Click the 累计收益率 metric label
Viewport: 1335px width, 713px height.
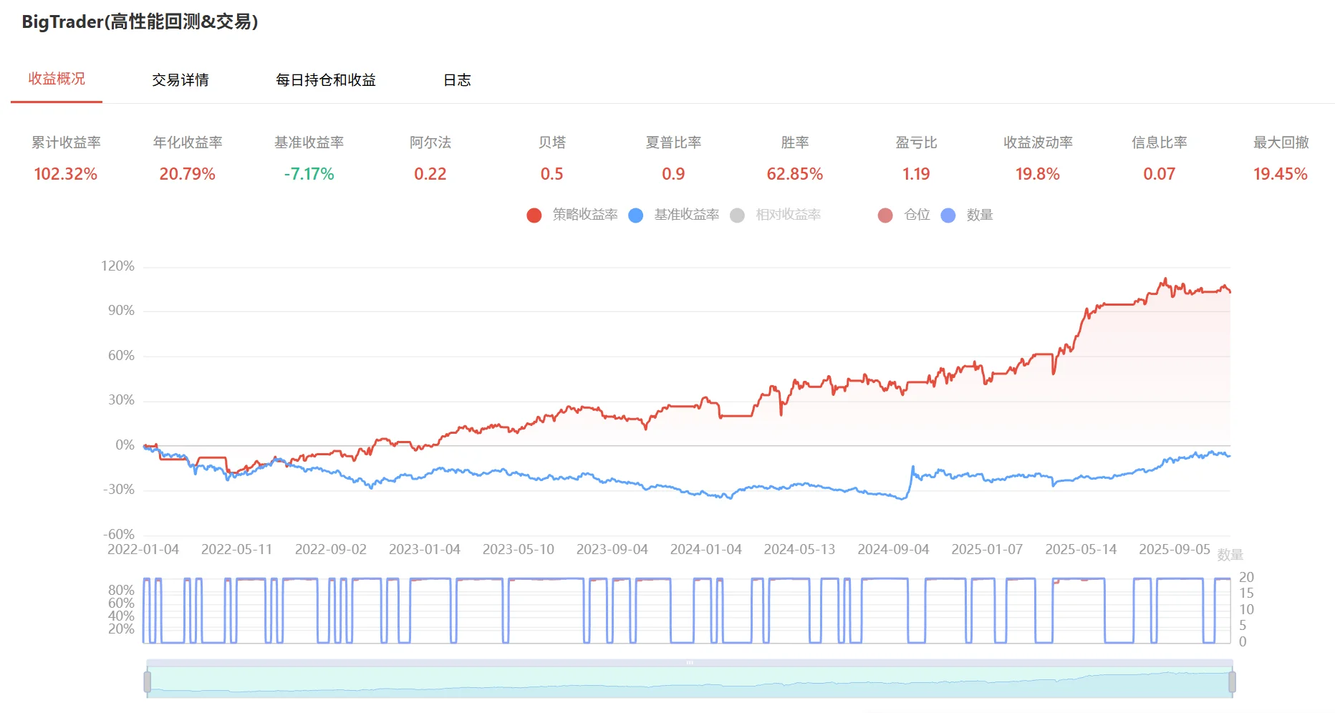pos(66,142)
